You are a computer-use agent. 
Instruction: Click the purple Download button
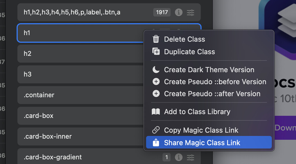tap(285, 128)
